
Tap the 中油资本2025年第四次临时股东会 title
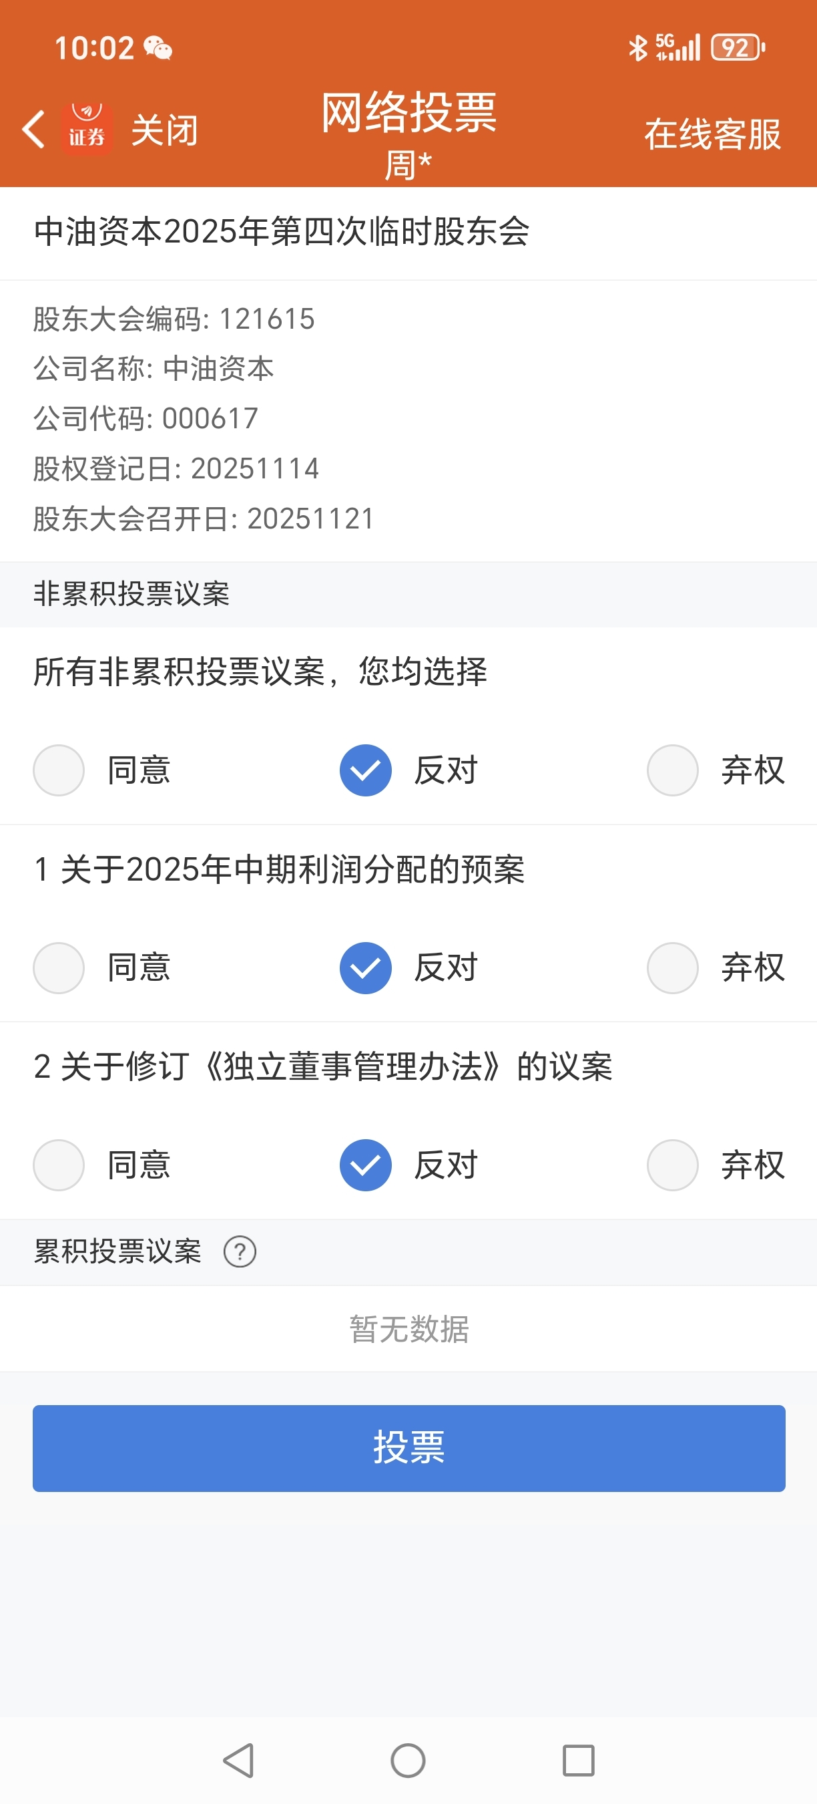click(x=282, y=232)
